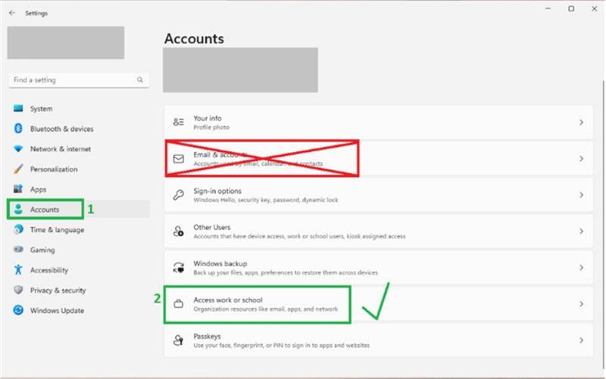Open Passkeys via right chevron
This screenshot has width=606, height=379.
coord(581,340)
